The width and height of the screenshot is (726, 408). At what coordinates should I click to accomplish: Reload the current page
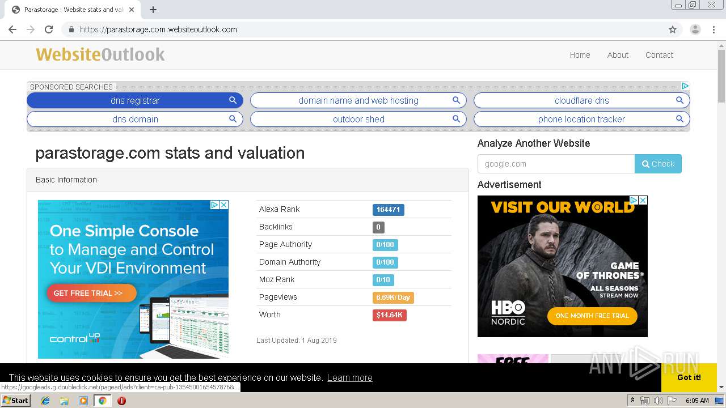(x=49, y=29)
